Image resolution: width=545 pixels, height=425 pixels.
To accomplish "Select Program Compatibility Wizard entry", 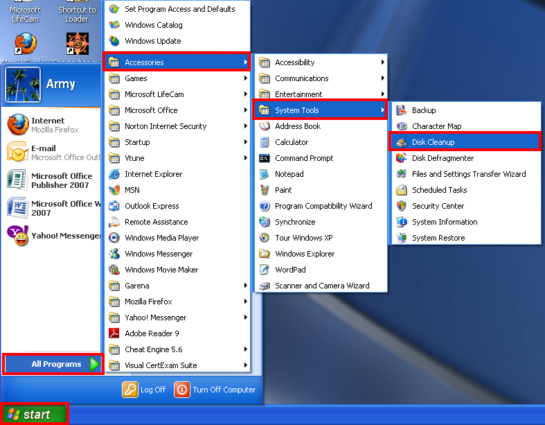I will [x=321, y=206].
